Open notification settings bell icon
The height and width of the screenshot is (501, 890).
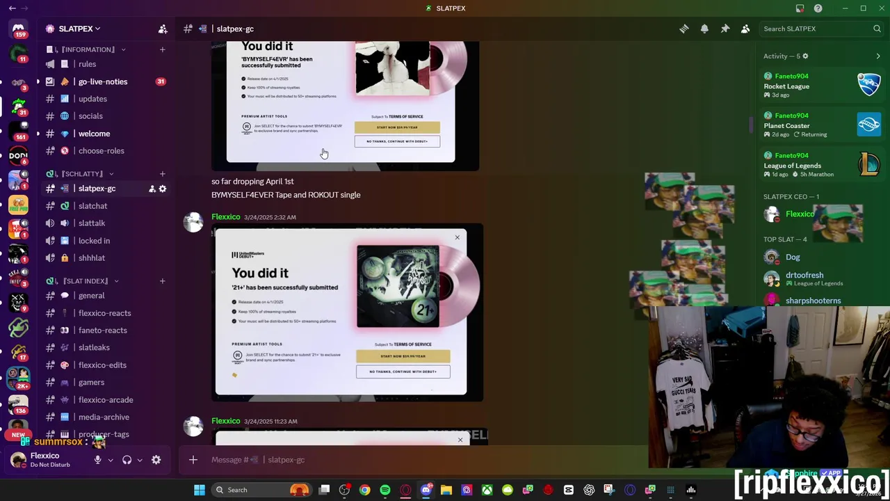[704, 29]
